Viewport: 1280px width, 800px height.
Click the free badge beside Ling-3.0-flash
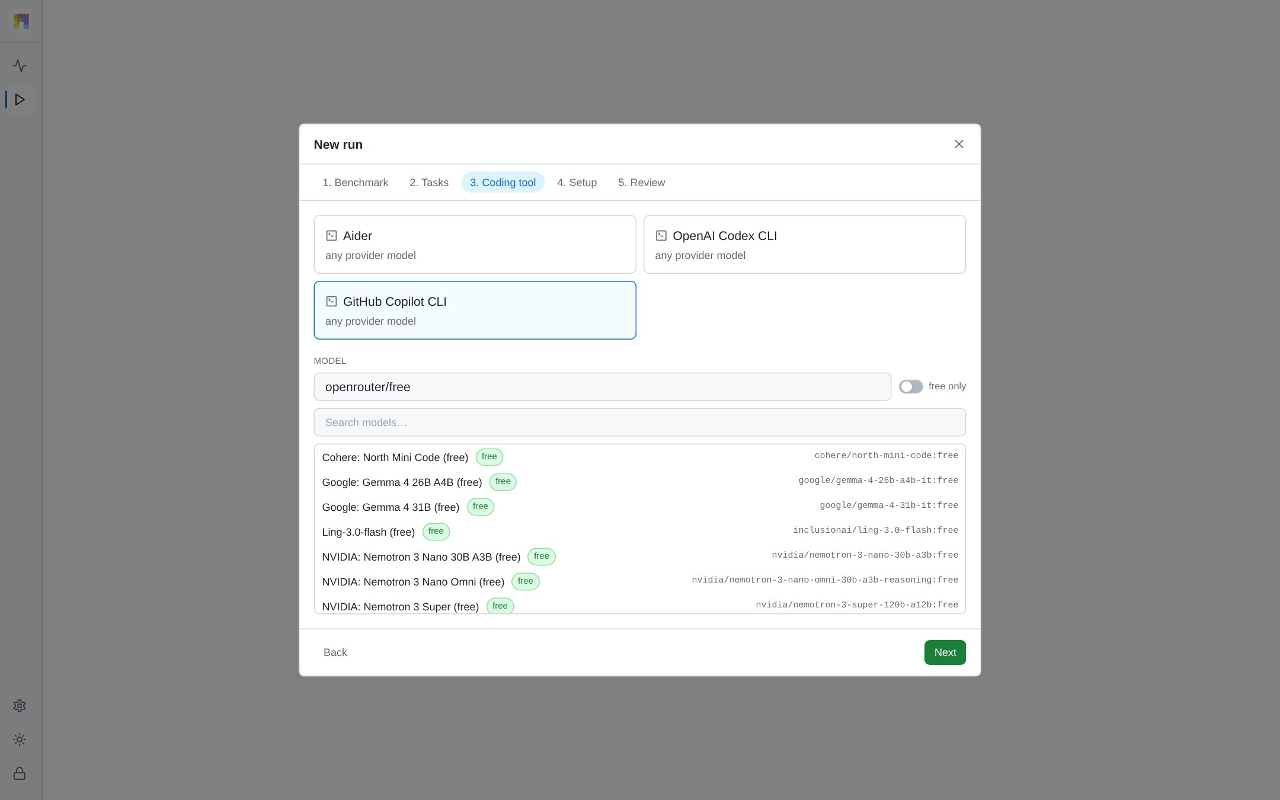[436, 532]
